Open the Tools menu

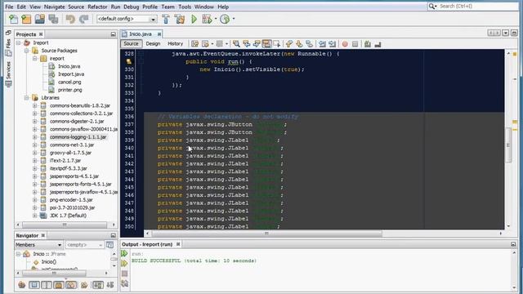pyautogui.click(x=185, y=7)
